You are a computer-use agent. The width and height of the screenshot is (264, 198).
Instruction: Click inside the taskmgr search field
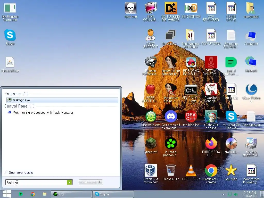(x=36, y=182)
